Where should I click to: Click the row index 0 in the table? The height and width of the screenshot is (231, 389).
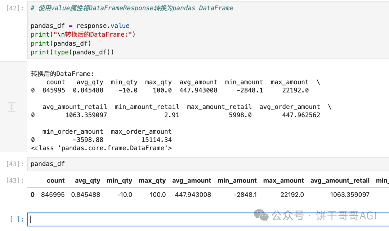(x=32, y=195)
